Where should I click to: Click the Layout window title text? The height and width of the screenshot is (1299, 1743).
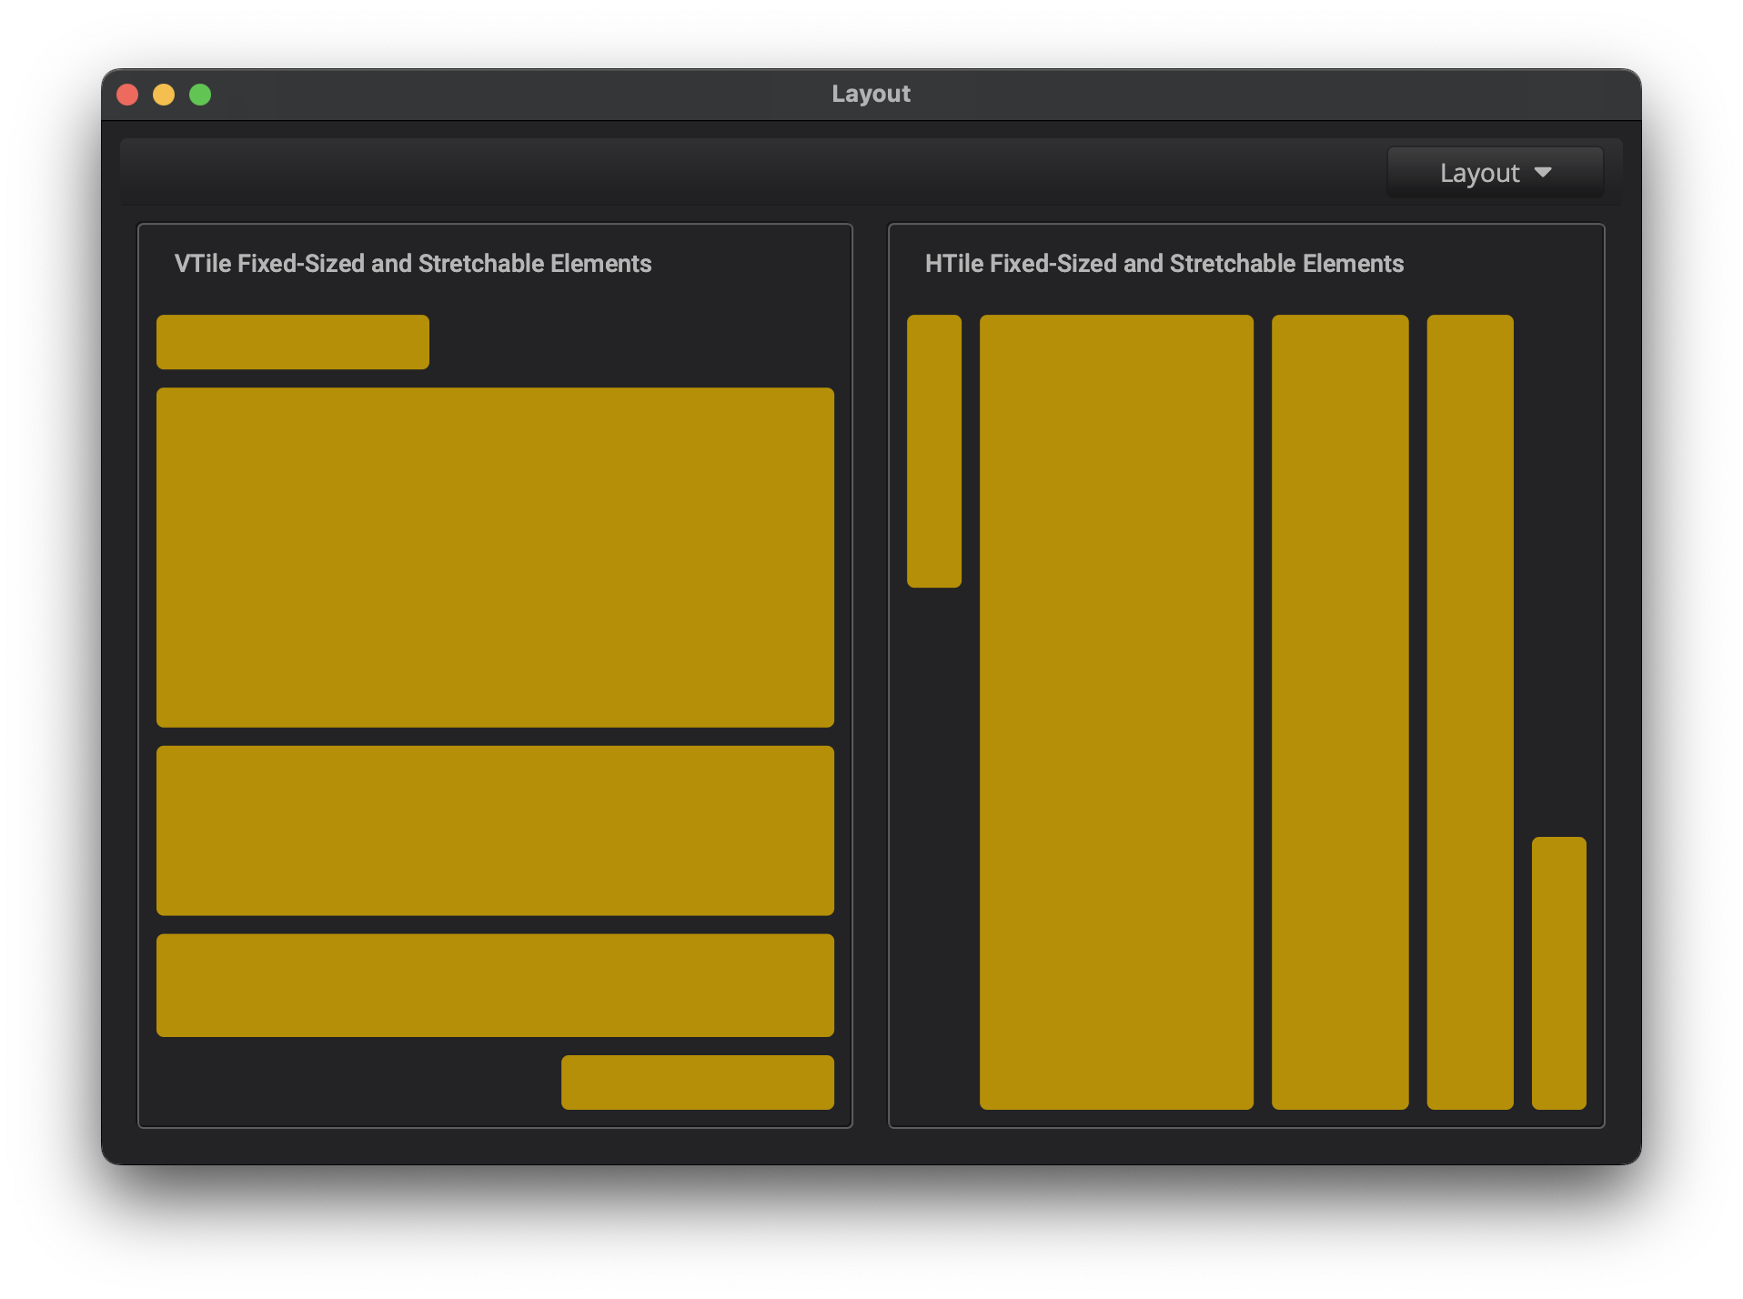point(871,94)
